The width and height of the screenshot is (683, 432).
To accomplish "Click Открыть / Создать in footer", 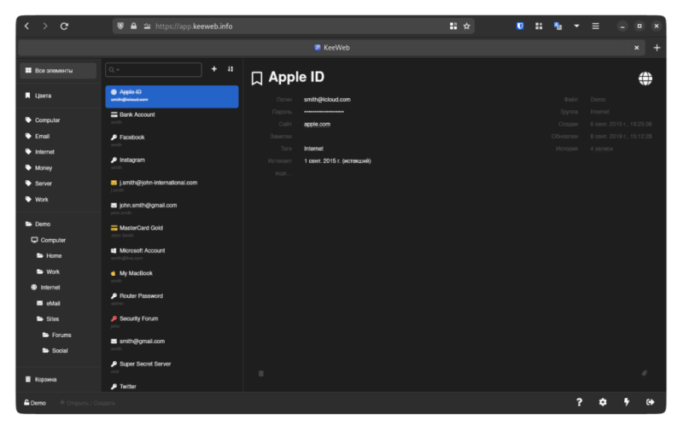I will point(88,403).
